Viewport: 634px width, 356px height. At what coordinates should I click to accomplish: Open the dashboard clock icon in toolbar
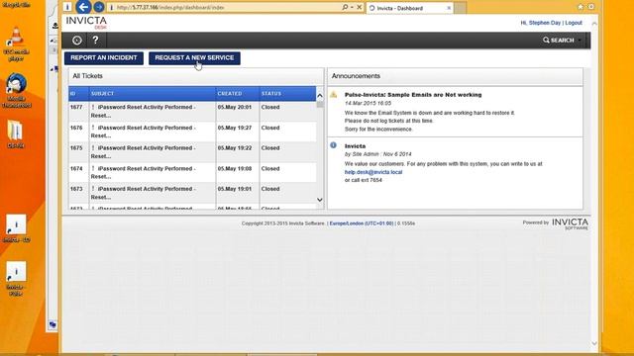77,40
